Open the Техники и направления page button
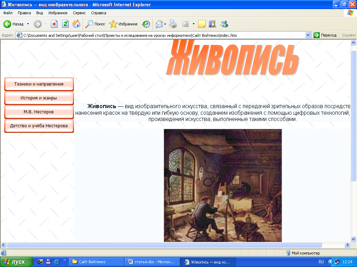The image size is (357, 267). point(39,84)
